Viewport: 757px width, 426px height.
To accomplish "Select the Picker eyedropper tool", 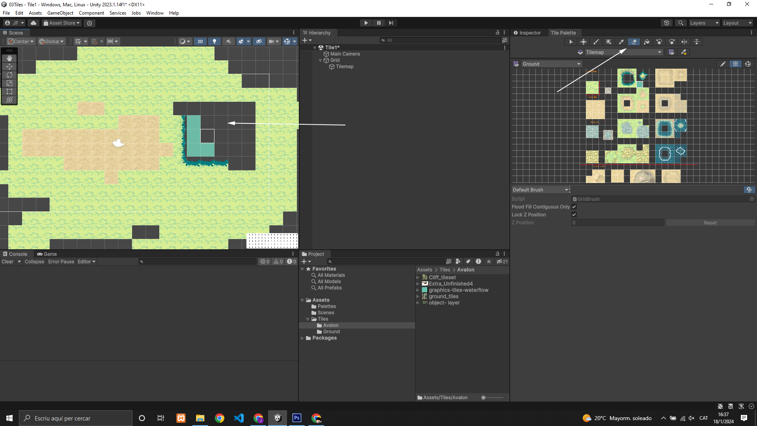I will click(621, 42).
